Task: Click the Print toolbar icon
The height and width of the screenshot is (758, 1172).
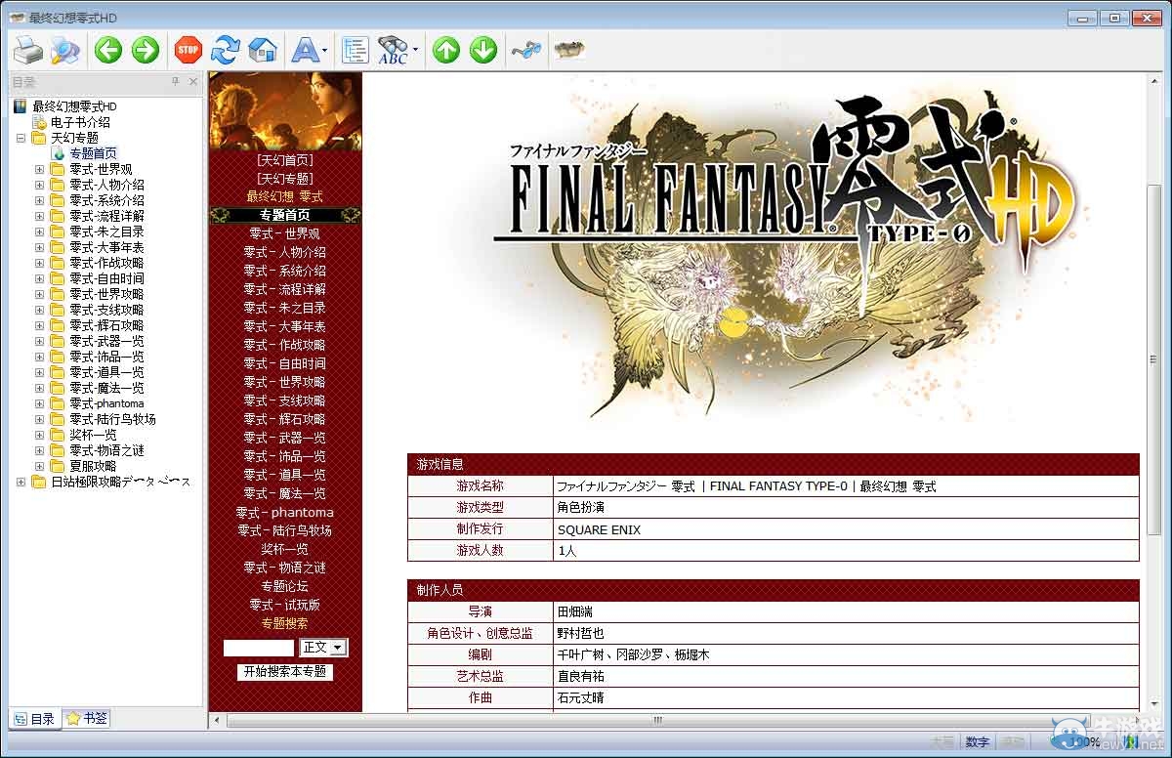Action: [x=28, y=49]
